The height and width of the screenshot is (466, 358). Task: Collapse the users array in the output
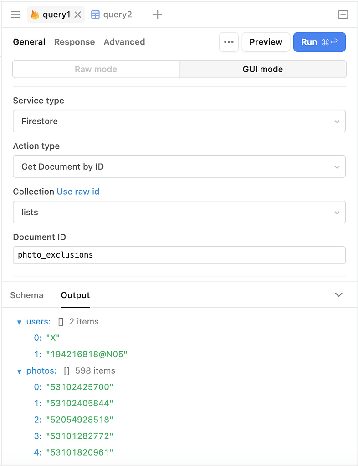19,321
